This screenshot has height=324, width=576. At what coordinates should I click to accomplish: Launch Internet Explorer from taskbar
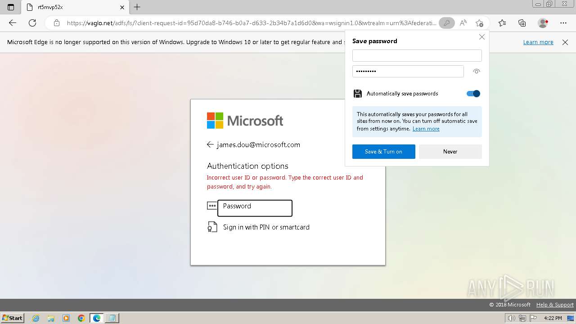36,318
